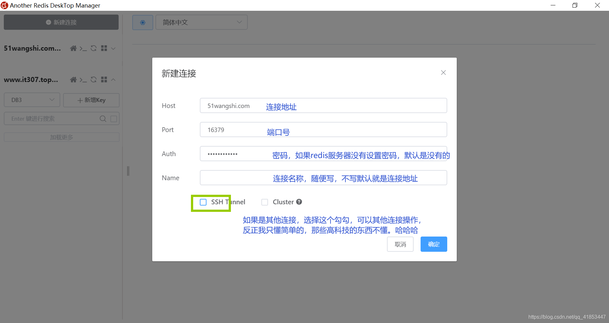
Task: Click the 加载更多 button
Action: coord(62,137)
